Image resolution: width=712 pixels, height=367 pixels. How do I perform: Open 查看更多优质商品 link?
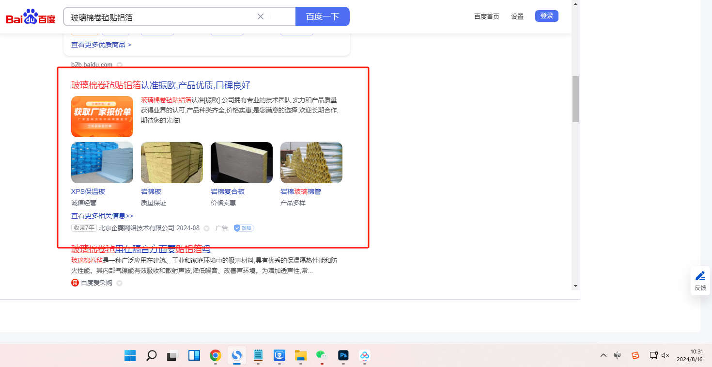coord(101,45)
